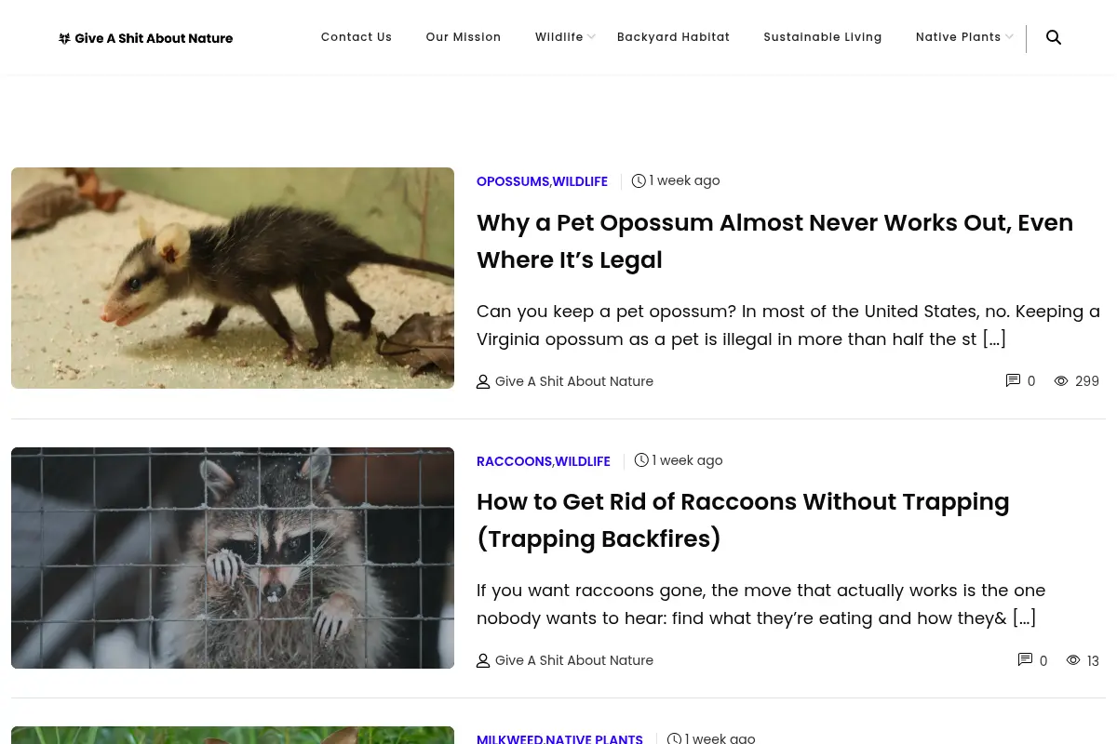The width and height of the screenshot is (1117, 744).
Task: Open the Get Rid of Raccoons article title
Action: pyautogui.click(x=743, y=520)
